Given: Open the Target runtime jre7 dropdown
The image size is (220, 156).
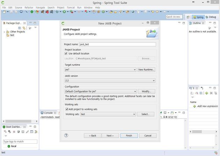Looking at the screenshot, I should (101, 69).
